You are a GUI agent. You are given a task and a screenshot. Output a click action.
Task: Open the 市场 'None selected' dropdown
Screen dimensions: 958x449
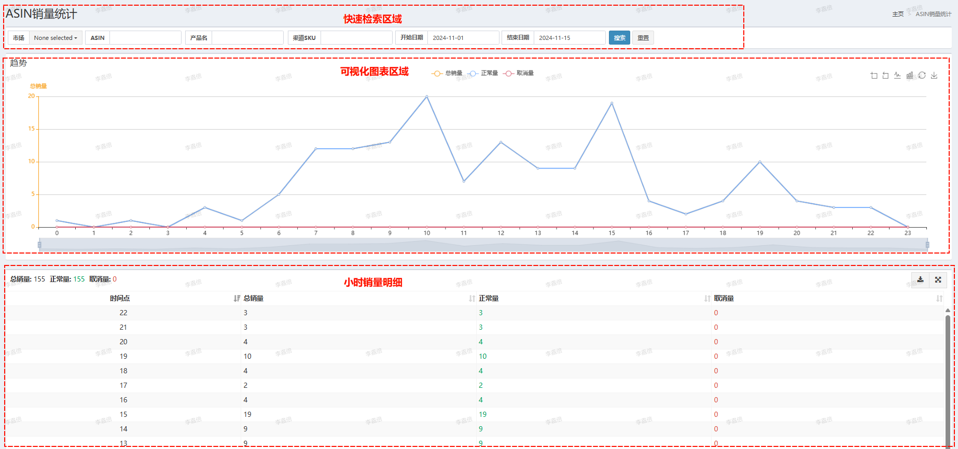tap(55, 38)
